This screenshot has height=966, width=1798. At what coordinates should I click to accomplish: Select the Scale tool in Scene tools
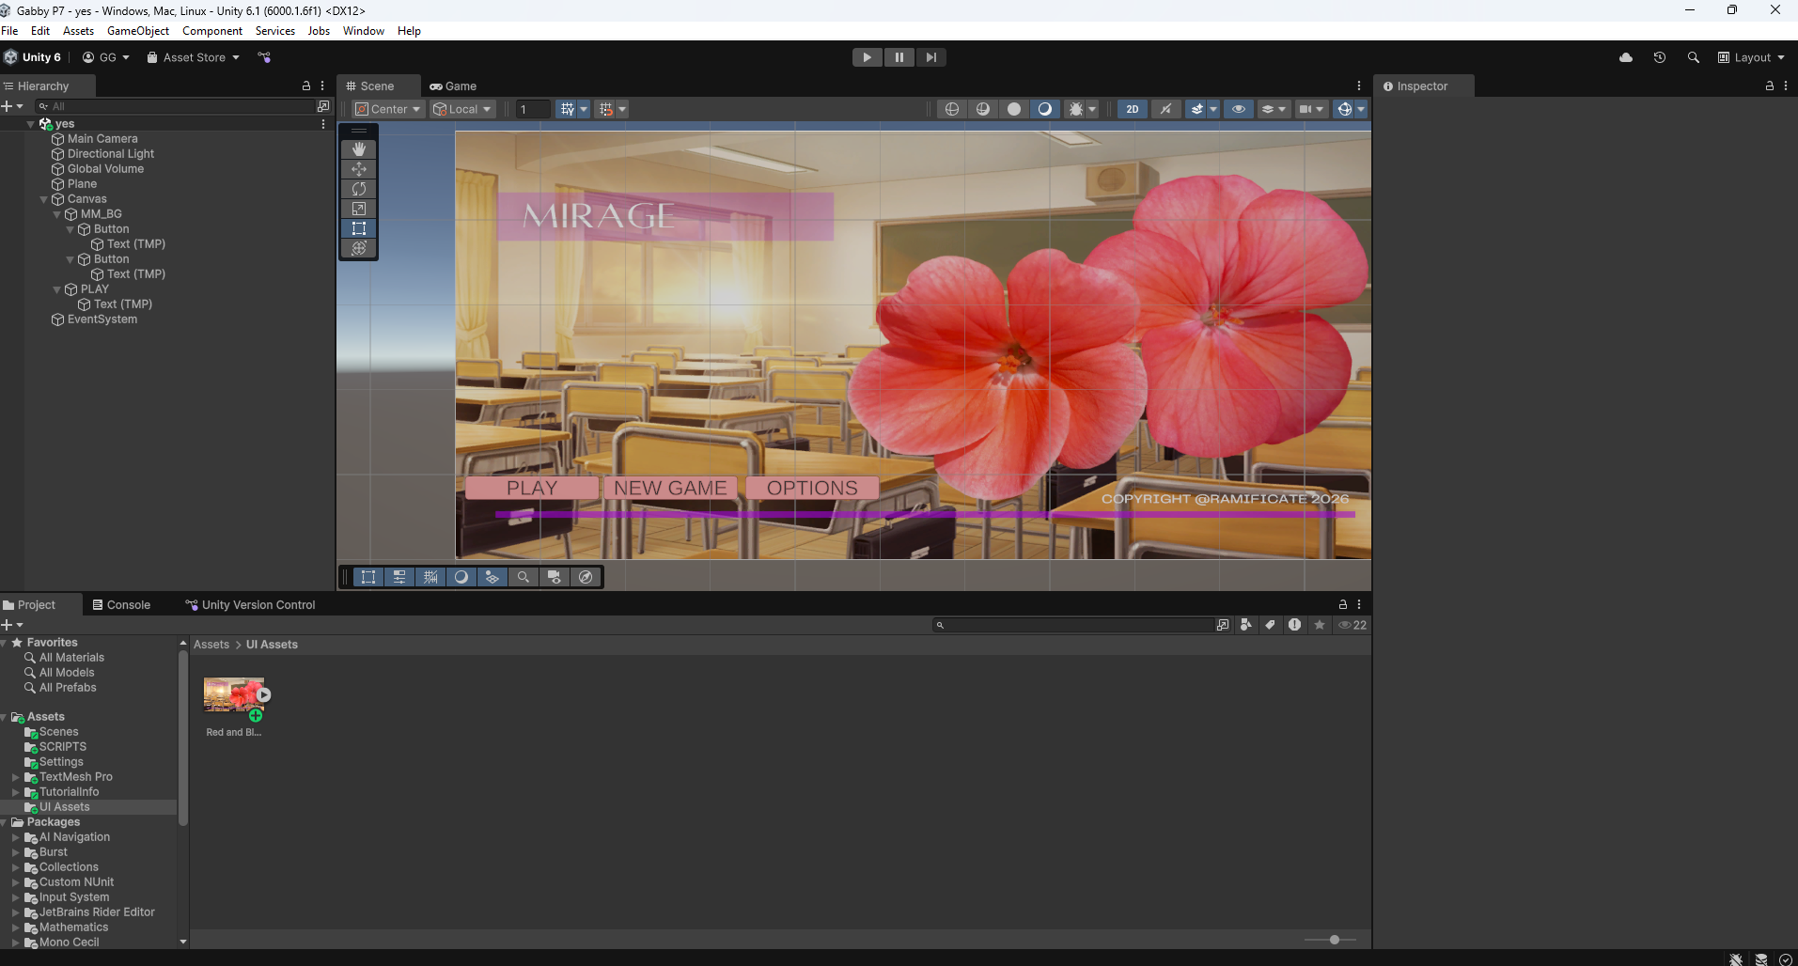pyautogui.click(x=359, y=209)
